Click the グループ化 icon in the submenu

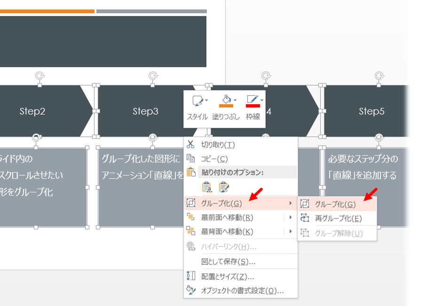(x=306, y=203)
